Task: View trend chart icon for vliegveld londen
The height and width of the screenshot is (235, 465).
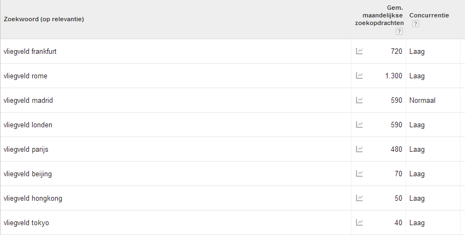Action: pos(359,125)
